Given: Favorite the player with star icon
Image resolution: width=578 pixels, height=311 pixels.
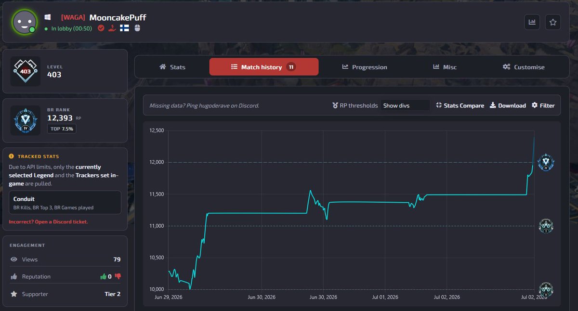Looking at the screenshot, I should [553, 22].
